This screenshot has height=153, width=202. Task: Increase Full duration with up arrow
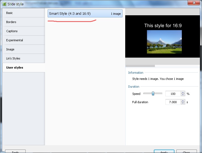183,101
